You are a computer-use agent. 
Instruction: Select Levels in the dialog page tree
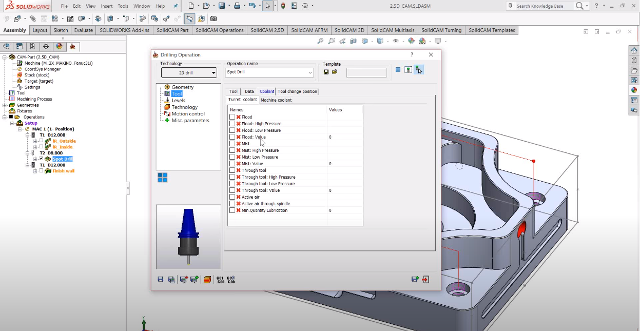(x=178, y=101)
